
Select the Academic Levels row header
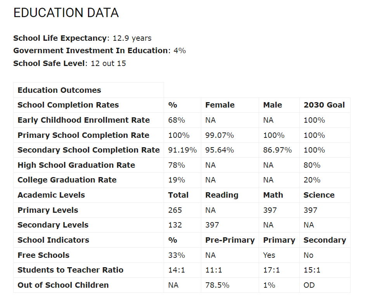click(x=51, y=195)
